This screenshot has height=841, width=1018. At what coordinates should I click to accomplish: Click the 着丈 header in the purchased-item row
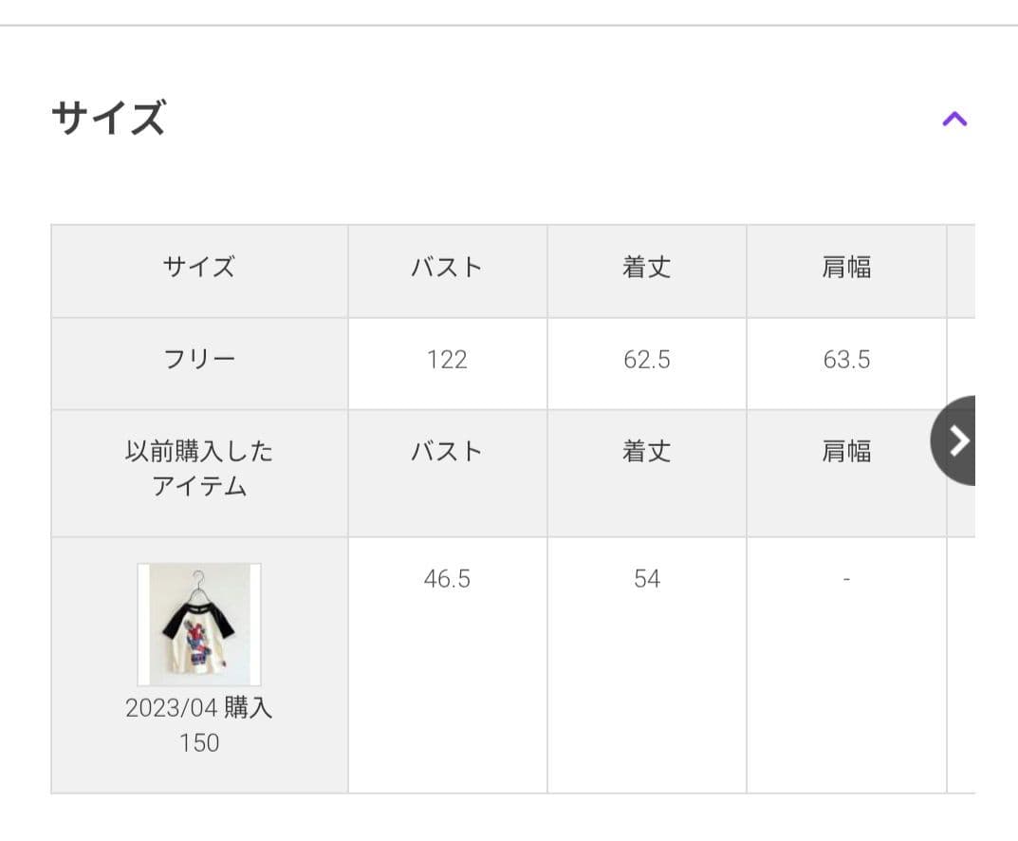[646, 451]
